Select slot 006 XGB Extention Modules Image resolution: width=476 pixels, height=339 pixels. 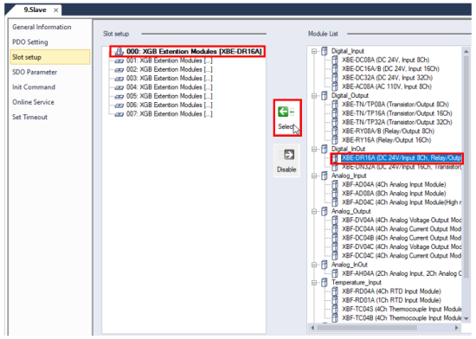coord(170,105)
